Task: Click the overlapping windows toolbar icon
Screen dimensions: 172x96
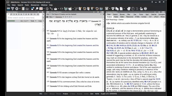Action: tap(33, 9)
